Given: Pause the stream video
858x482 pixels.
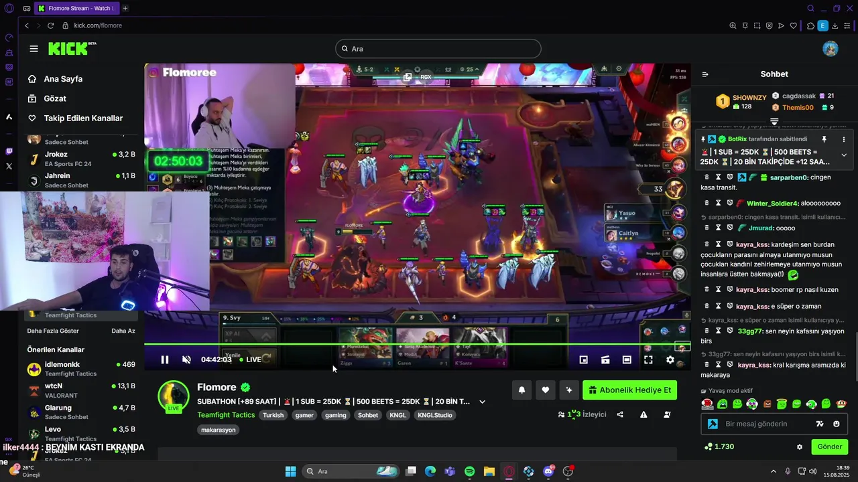Looking at the screenshot, I should coord(165,359).
